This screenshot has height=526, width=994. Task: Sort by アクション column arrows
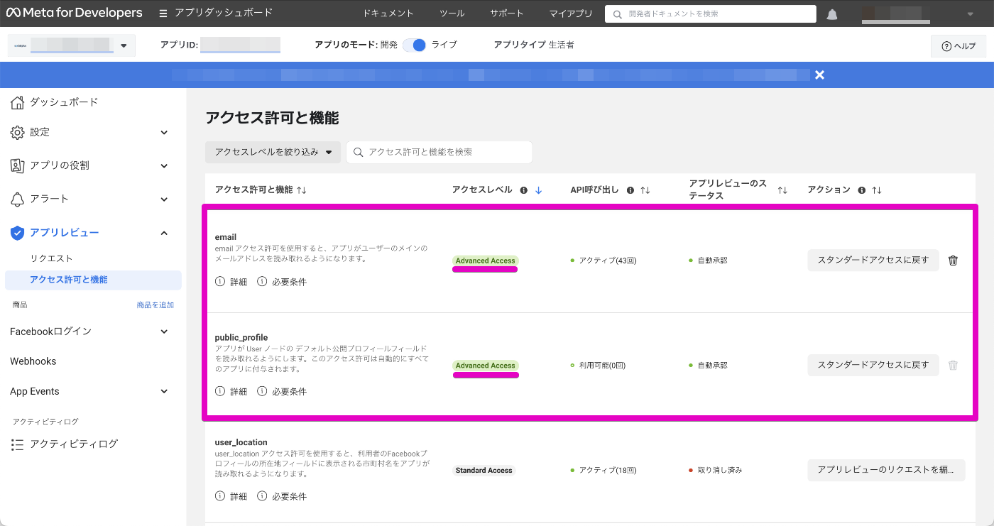tap(877, 190)
